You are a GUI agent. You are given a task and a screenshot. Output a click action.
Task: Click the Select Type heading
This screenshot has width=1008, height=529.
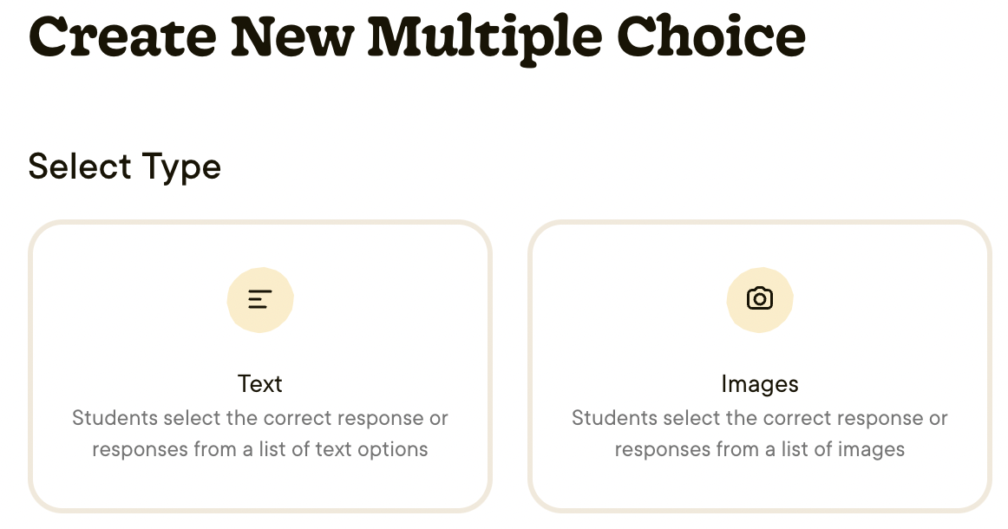124,167
